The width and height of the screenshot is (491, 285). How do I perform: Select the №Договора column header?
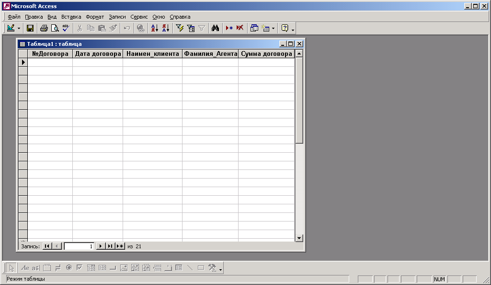50,53
